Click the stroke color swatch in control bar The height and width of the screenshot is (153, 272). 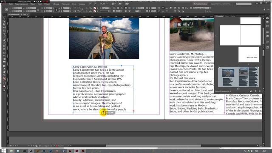pyautogui.click(x=95, y=11)
